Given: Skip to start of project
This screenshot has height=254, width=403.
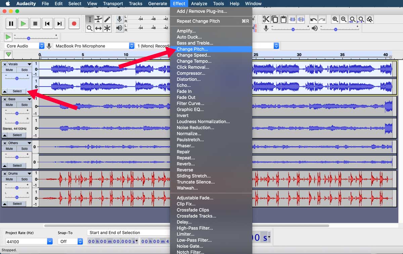Looking at the screenshot, I should [x=47, y=24].
